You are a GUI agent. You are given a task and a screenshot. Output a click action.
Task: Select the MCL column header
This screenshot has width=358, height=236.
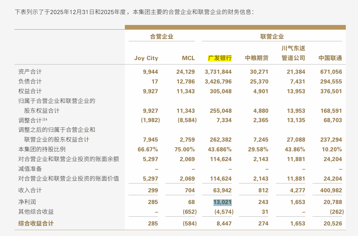(x=189, y=58)
